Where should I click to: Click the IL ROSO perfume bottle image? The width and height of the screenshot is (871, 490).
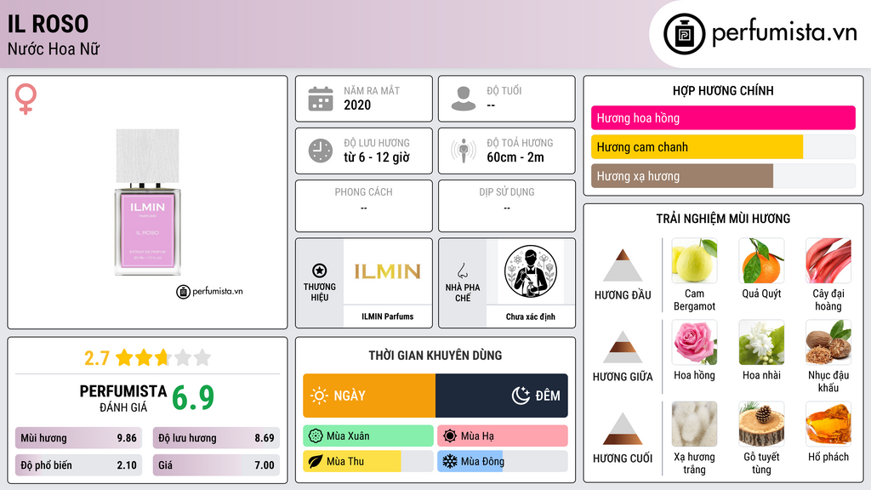coord(148,202)
